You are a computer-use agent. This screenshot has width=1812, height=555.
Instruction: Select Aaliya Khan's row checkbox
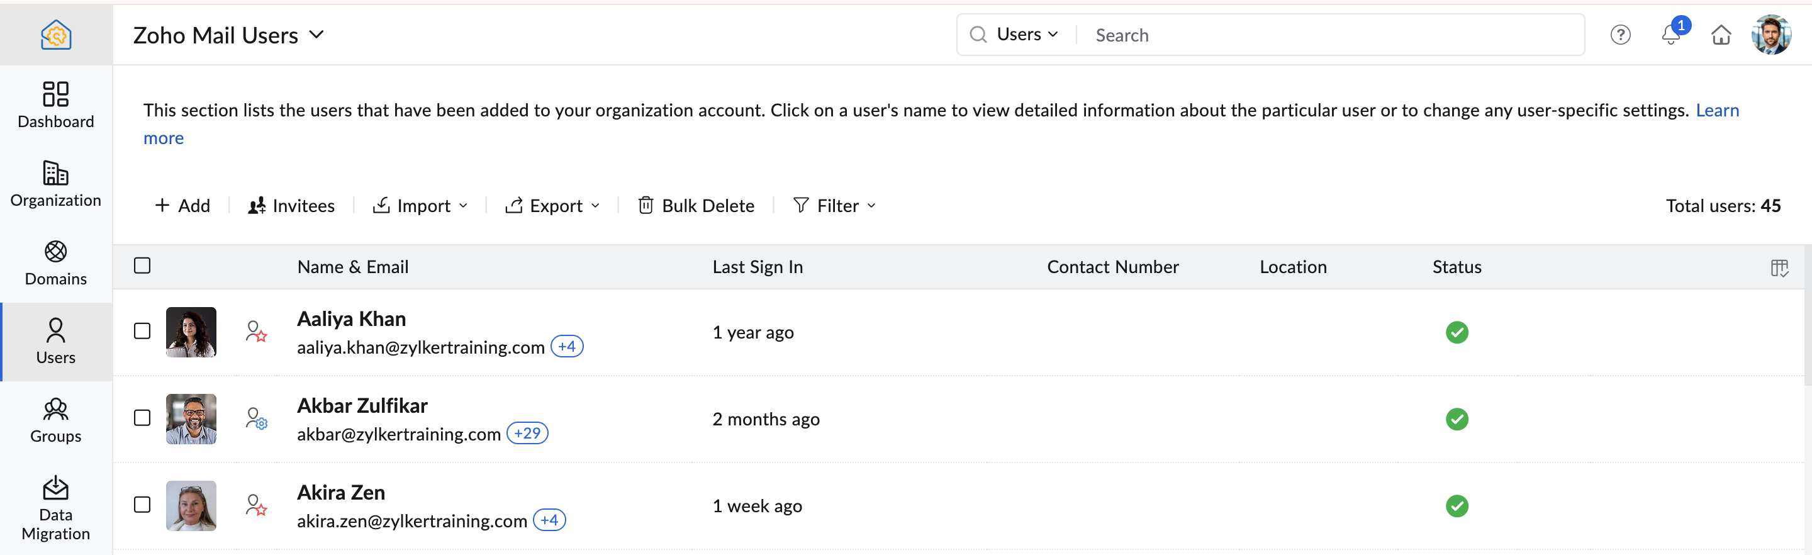tap(142, 332)
